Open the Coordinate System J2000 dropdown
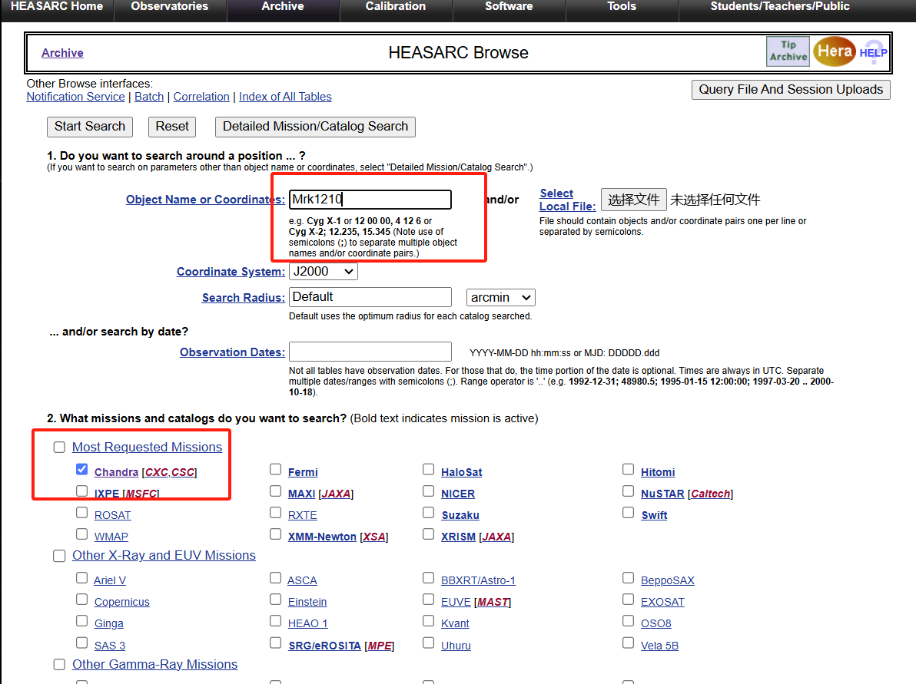916x684 pixels. coord(323,272)
